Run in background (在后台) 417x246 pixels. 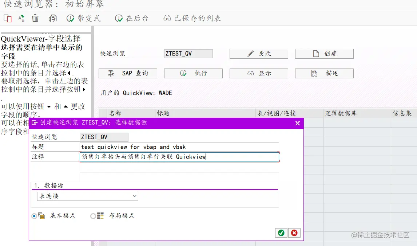coord(132,18)
